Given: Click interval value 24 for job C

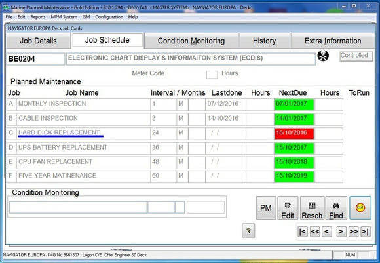Looking at the screenshot, I should coord(163,133).
